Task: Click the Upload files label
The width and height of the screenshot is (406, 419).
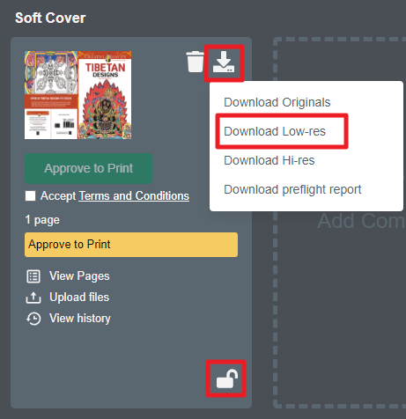Action: coord(79,298)
